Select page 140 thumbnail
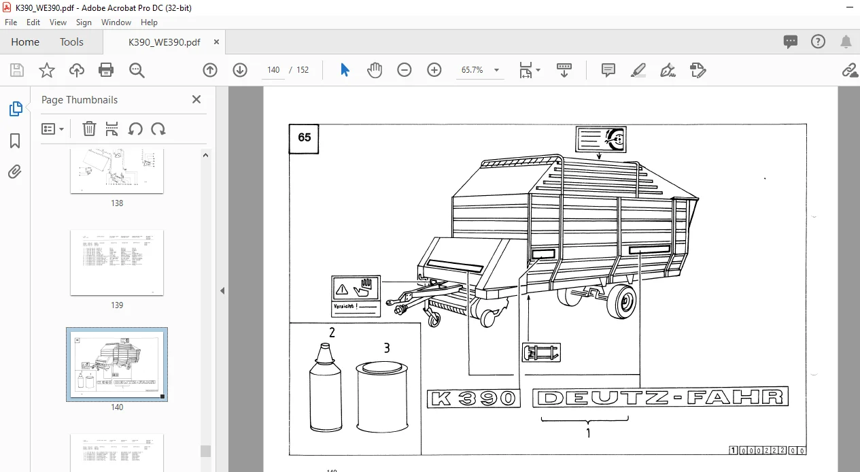This screenshot has height=472, width=860. point(117,365)
